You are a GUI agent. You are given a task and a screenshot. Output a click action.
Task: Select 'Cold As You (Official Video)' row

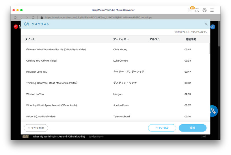point(115,61)
